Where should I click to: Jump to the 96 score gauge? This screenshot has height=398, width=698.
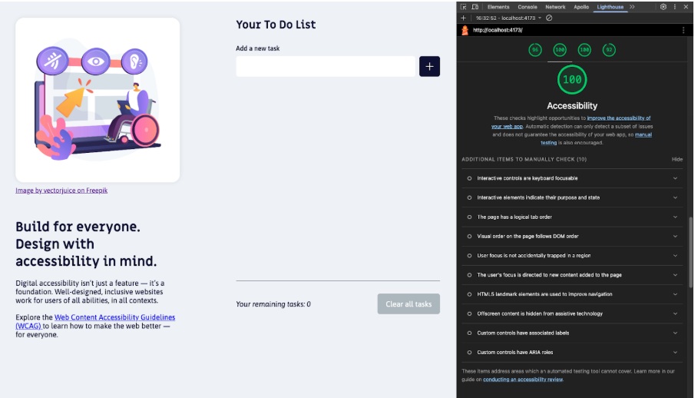(535, 50)
